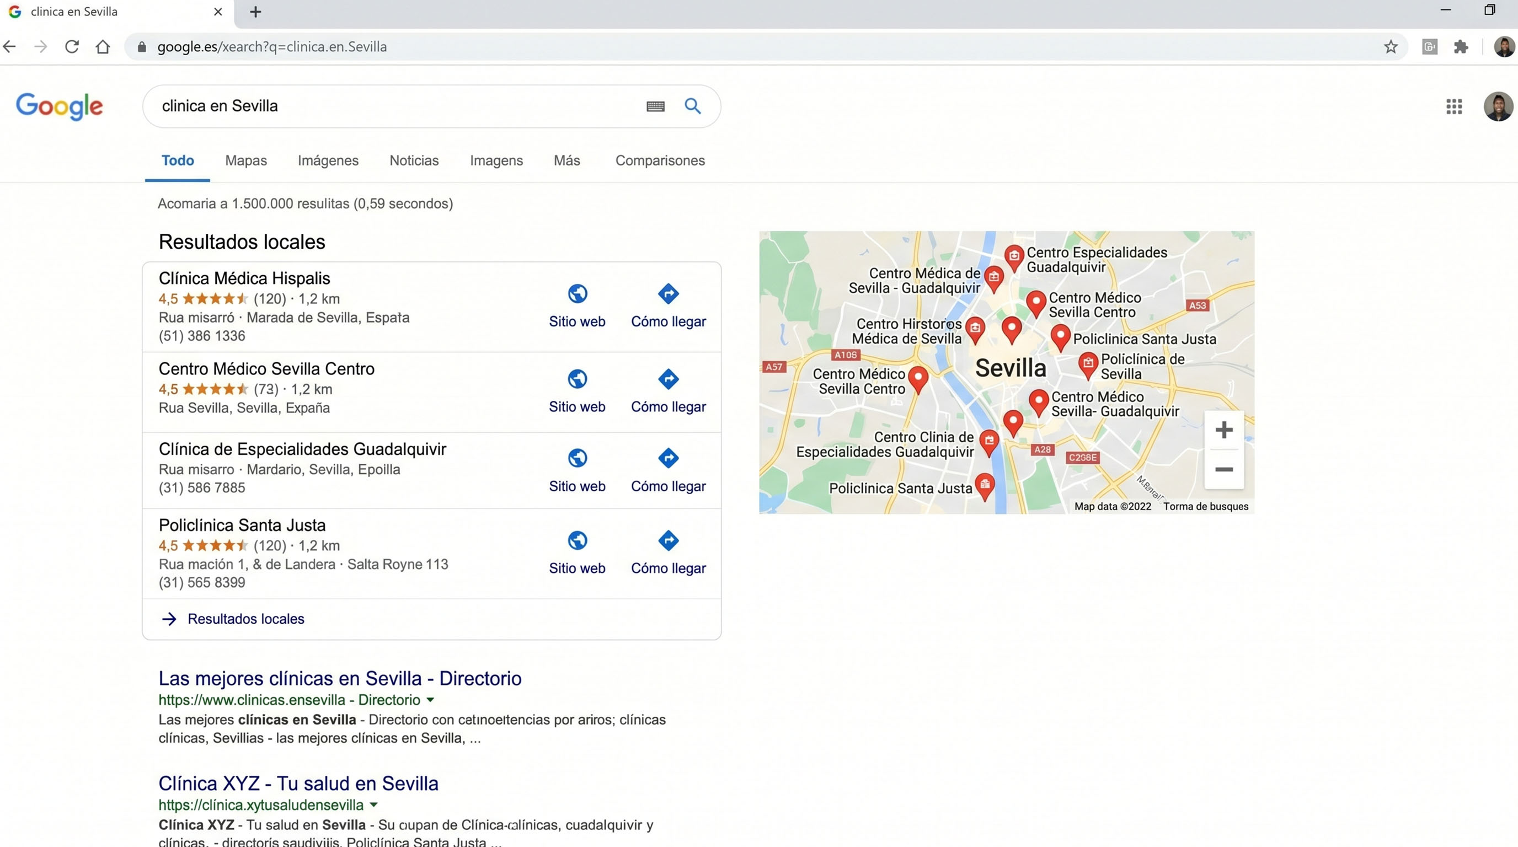Open the Más menu
The width and height of the screenshot is (1518, 847).
point(567,161)
